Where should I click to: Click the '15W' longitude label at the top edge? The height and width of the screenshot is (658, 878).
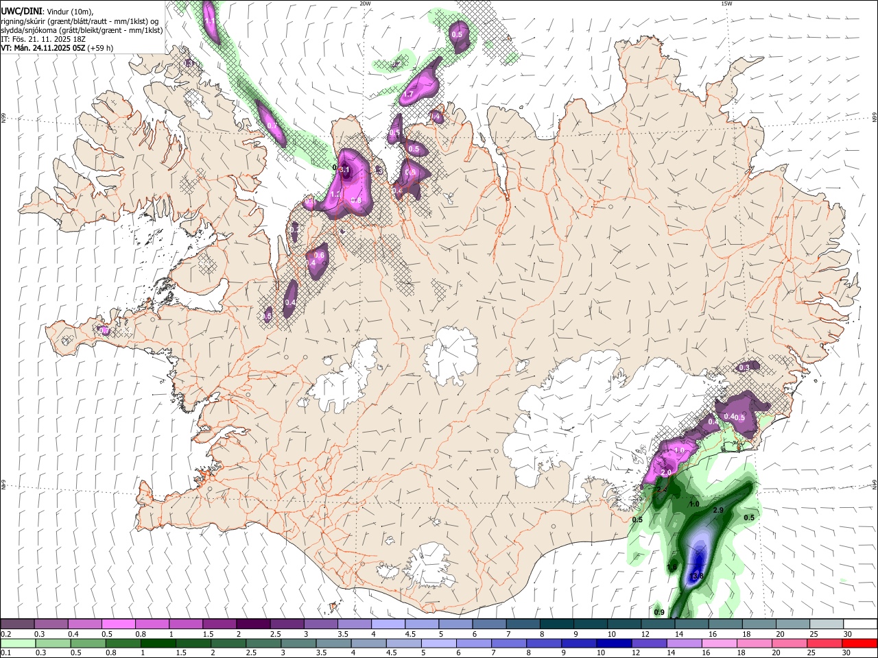point(726,3)
